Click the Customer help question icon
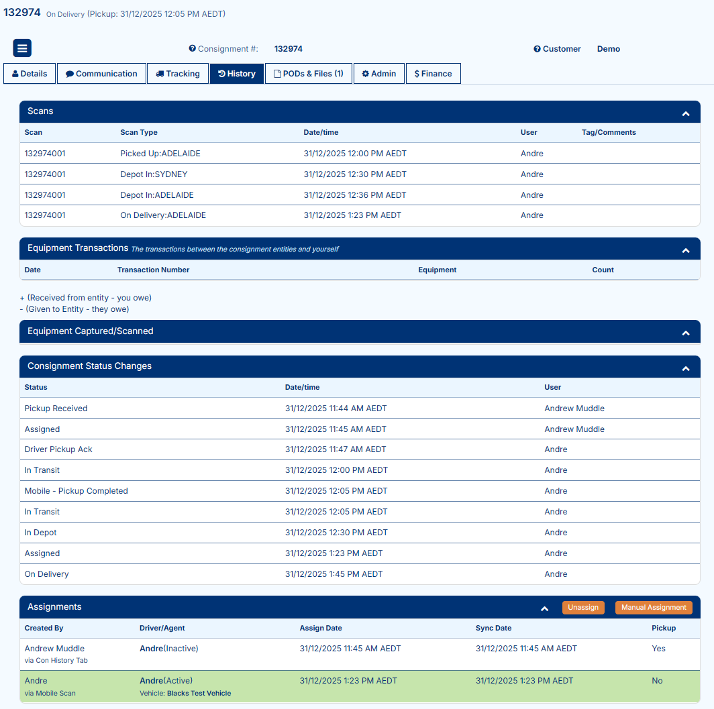Image resolution: width=714 pixels, height=709 pixels. tap(537, 49)
